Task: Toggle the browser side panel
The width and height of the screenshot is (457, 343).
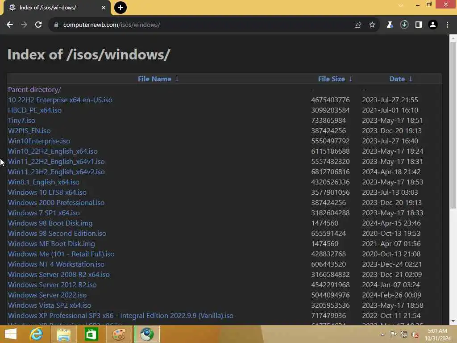Action: 419,25
